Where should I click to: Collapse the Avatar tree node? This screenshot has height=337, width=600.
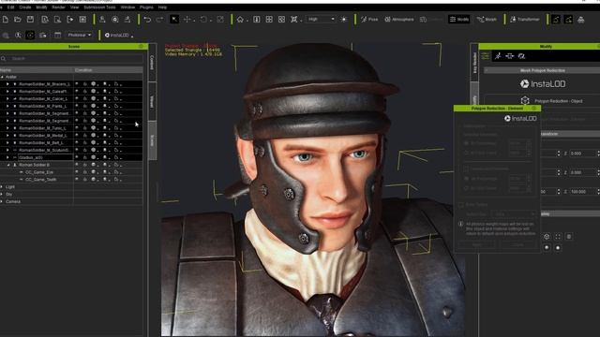pyautogui.click(x=2, y=77)
